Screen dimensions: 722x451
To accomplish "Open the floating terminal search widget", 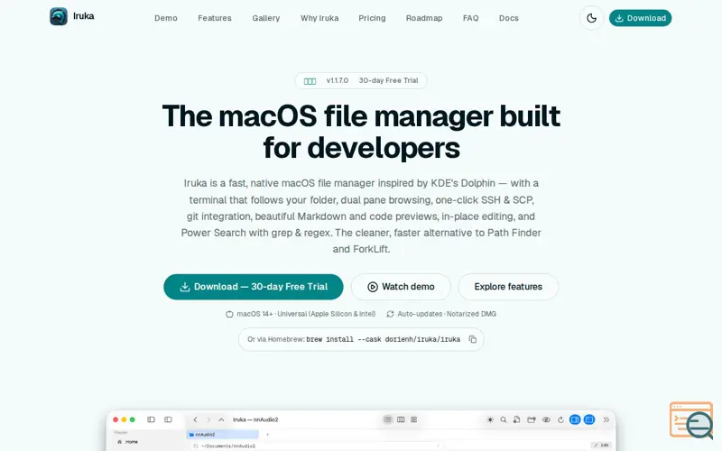I will [691, 420].
